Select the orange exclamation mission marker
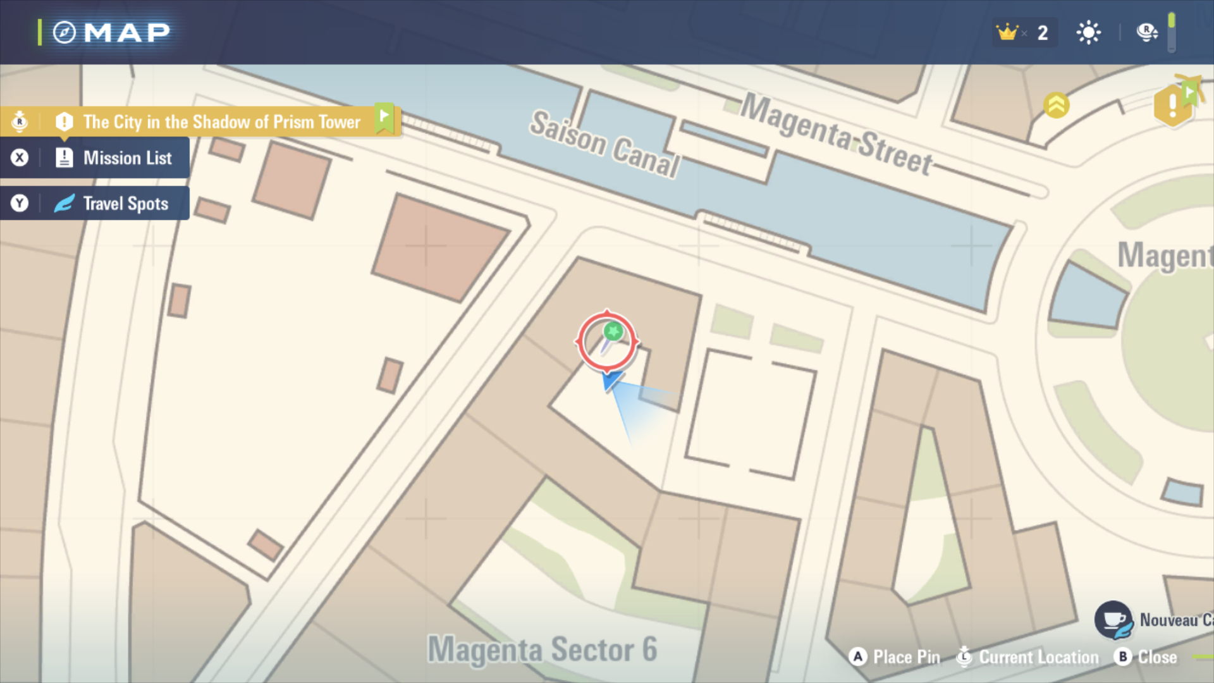 [x=1173, y=104]
